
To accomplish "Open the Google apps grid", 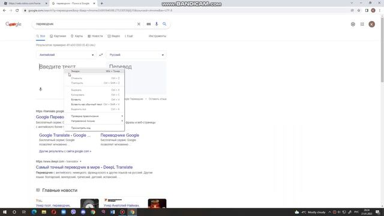I will pos(362,24).
